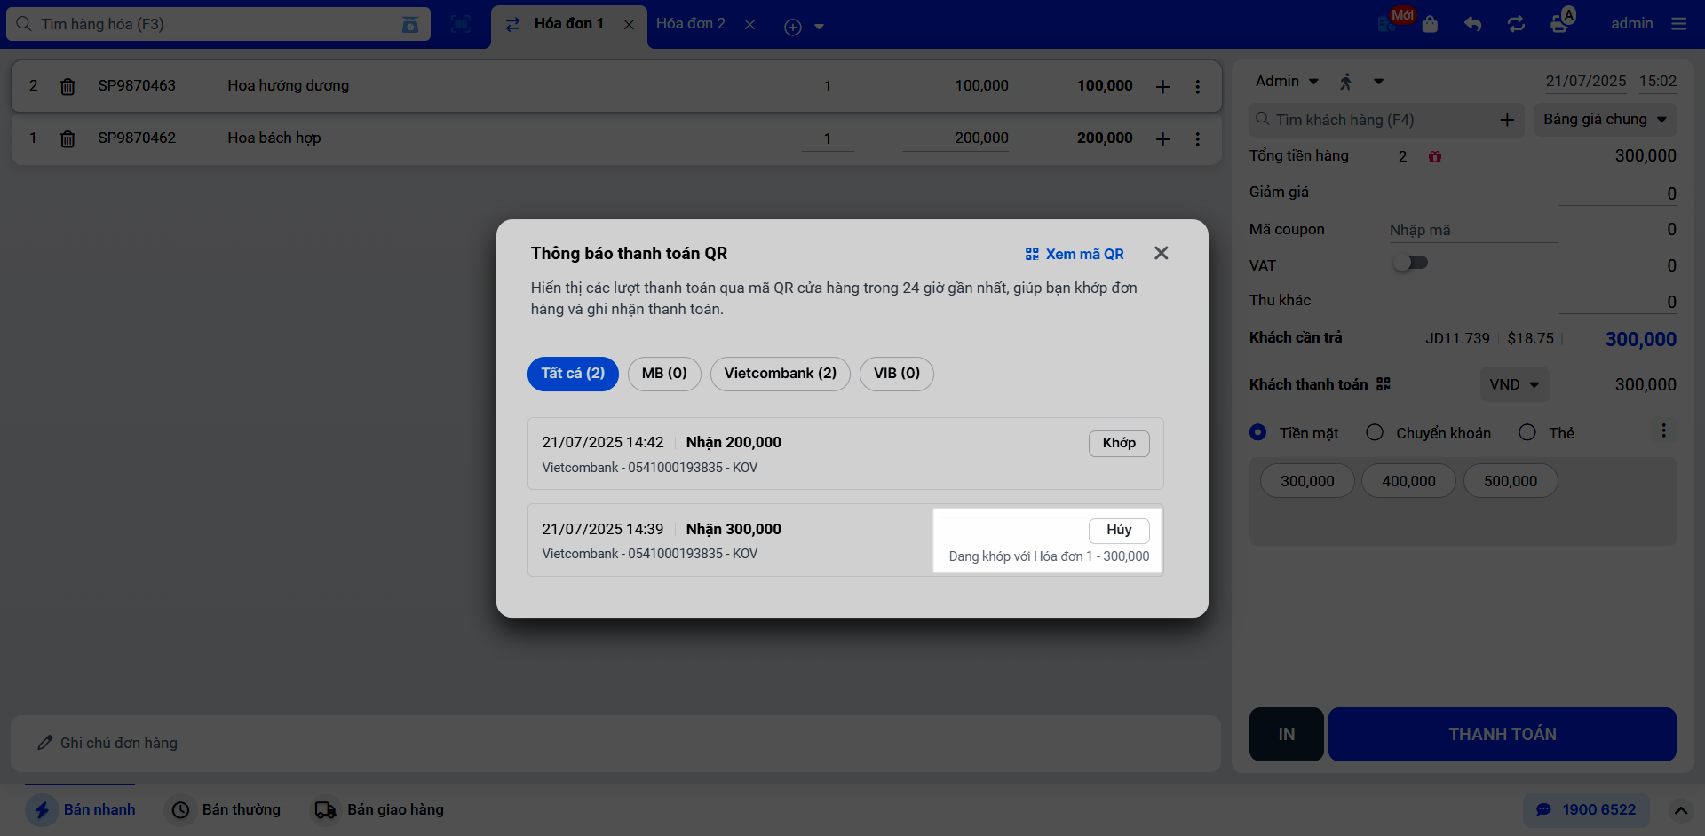Click the 1900 6522 support hotline button
This screenshot has height=836, width=1705.
[1586, 809]
